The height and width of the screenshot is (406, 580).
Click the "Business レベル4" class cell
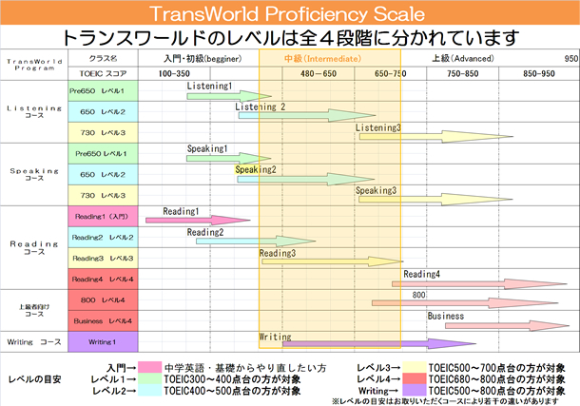tap(104, 321)
